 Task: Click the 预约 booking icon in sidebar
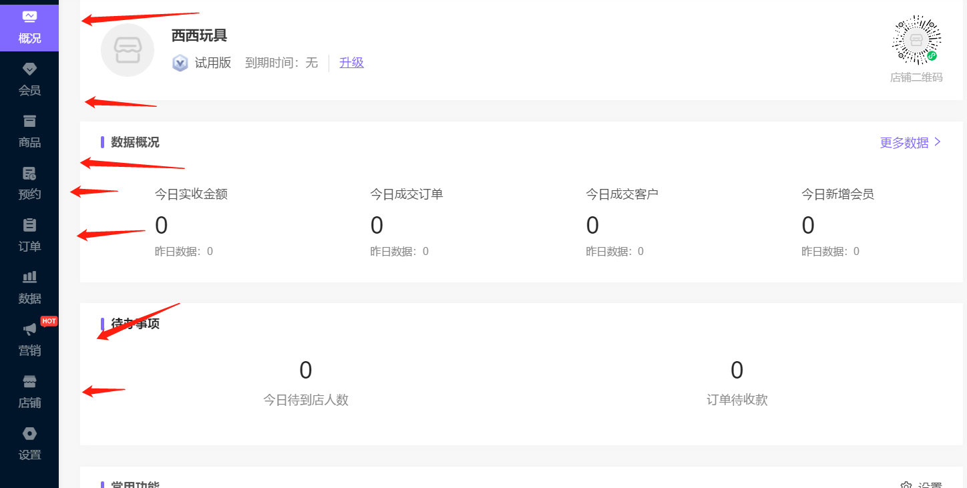29,182
